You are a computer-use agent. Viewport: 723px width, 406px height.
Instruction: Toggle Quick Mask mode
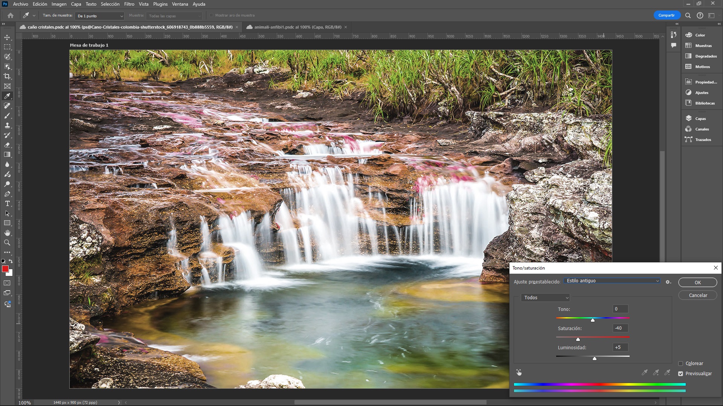pos(7,283)
